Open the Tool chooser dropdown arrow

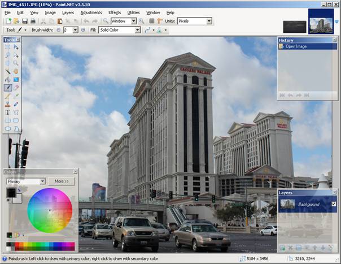point(25,30)
